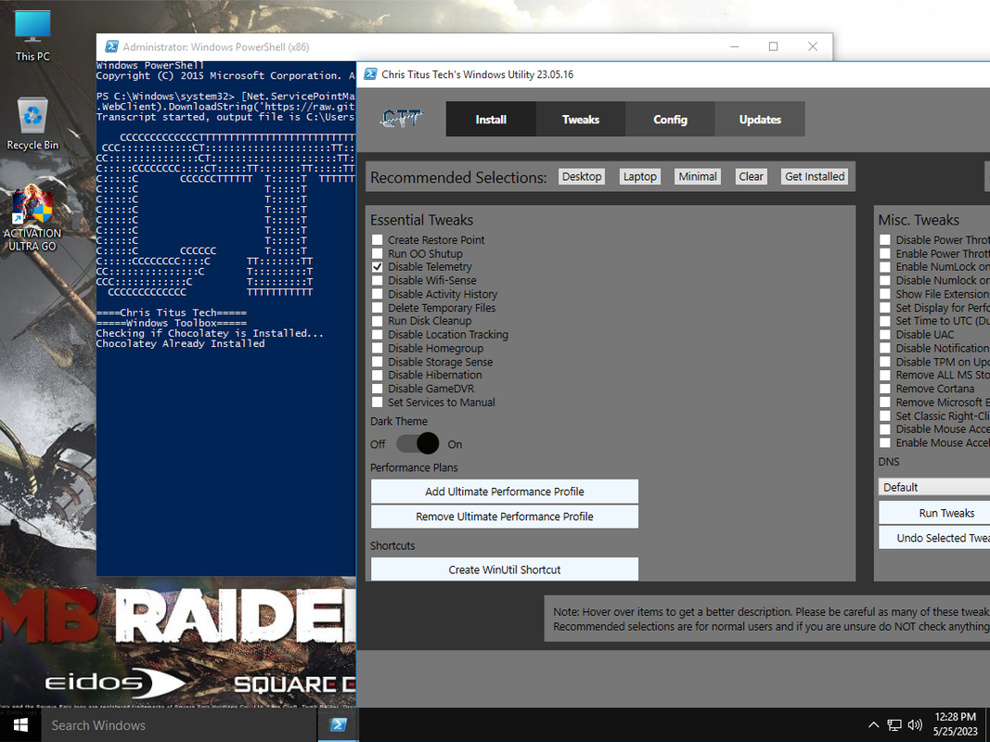Toggle the Dark Theme switch
Viewport: 990px width, 742px height.
click(x=418, y=443)
